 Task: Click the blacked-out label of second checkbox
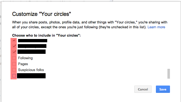32,46
